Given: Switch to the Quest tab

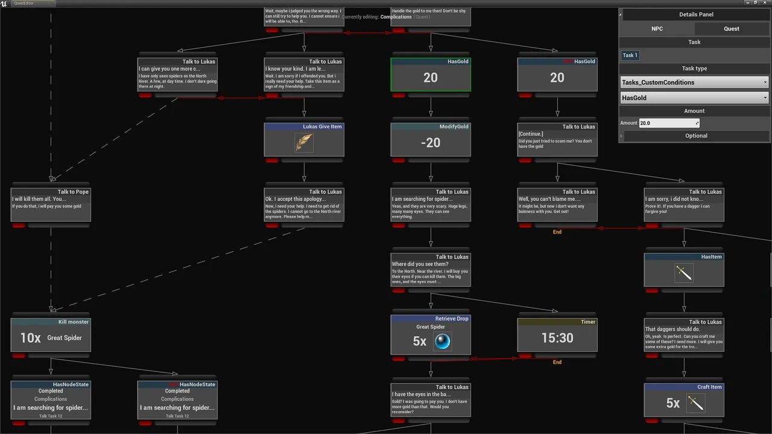Looking at the screenshot, I should coord(731,28).
